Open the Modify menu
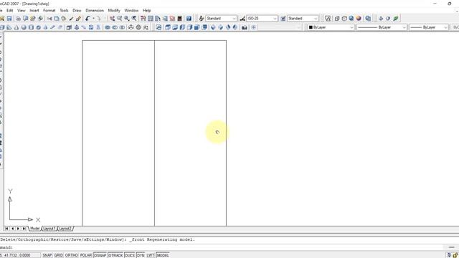 [114, 10]
